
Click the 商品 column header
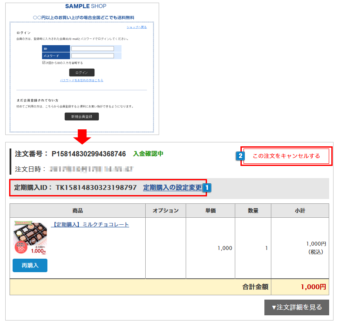point(77,210)
